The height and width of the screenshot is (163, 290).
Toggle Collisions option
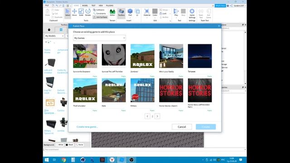tap(99, 10)
